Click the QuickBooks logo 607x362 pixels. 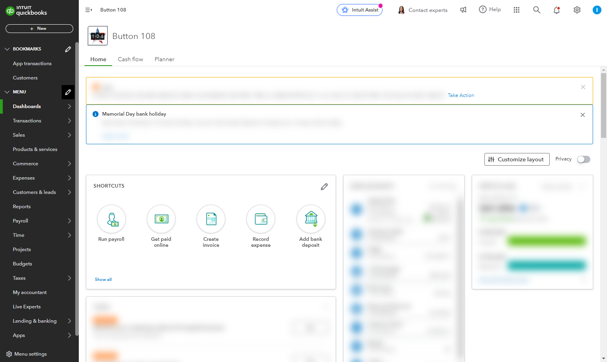(26, 10)
